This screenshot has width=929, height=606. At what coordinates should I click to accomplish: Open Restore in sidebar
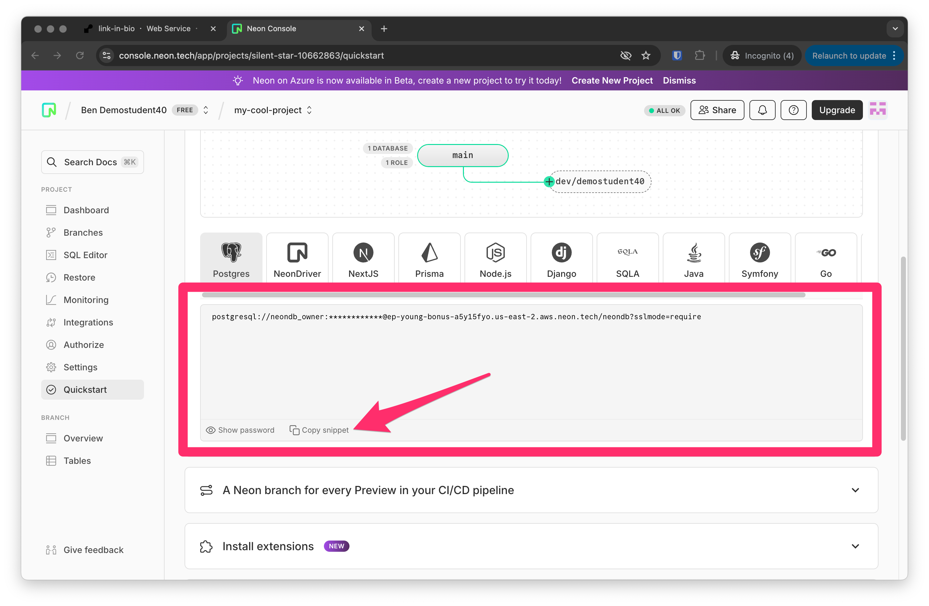click(x=93, y=277)
